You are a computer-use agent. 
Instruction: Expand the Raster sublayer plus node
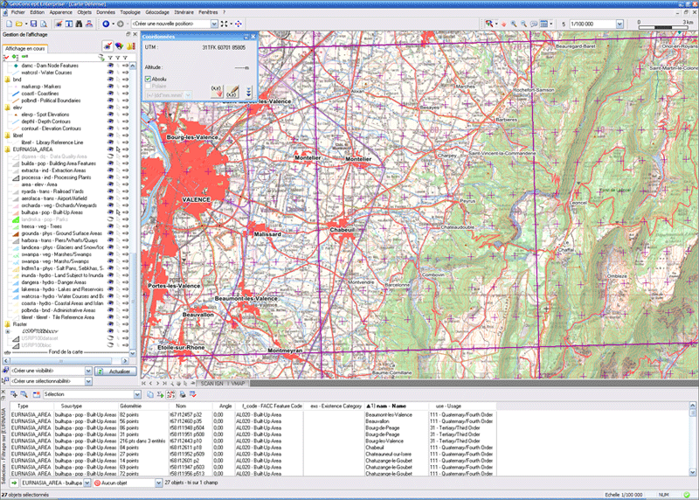[8, 331]
